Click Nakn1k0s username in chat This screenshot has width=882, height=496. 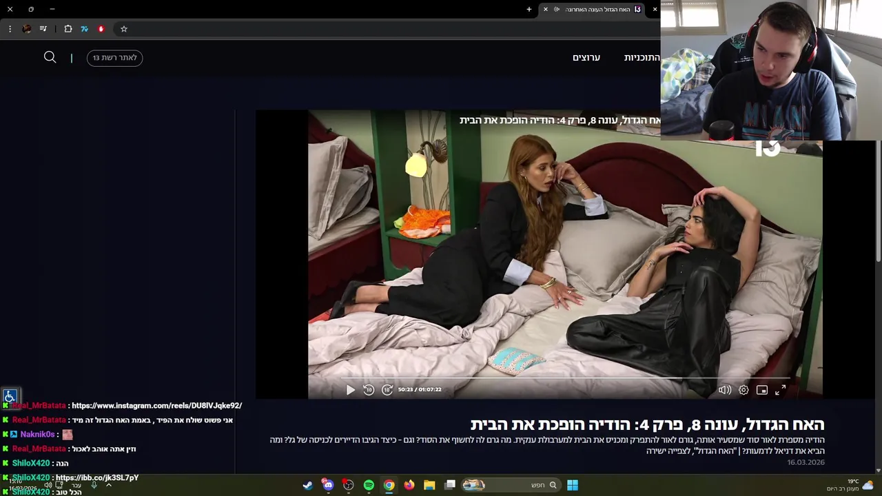click(37, 435)
